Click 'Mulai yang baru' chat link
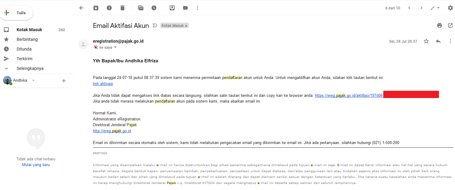 36,165
